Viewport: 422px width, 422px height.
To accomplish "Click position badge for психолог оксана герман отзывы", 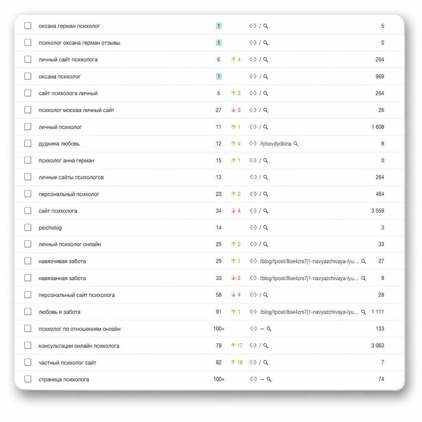I will click(218, 42).
